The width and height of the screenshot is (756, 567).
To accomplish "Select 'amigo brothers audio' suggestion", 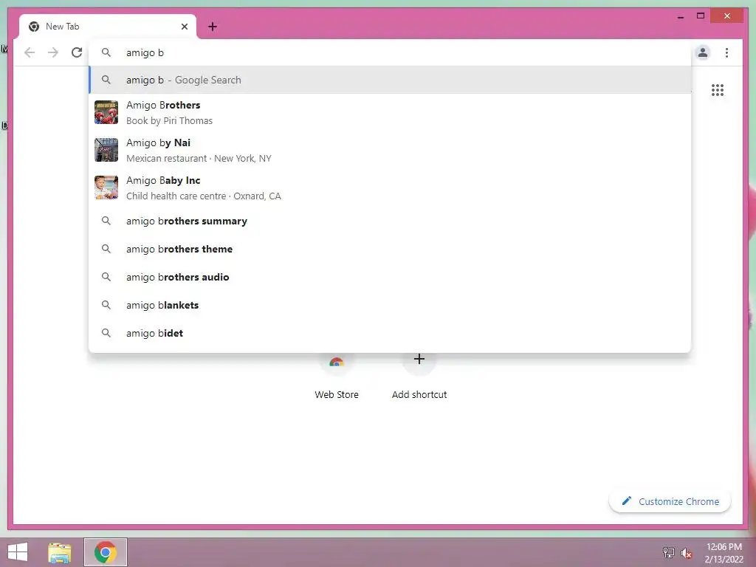I will [x=390, y=277].
